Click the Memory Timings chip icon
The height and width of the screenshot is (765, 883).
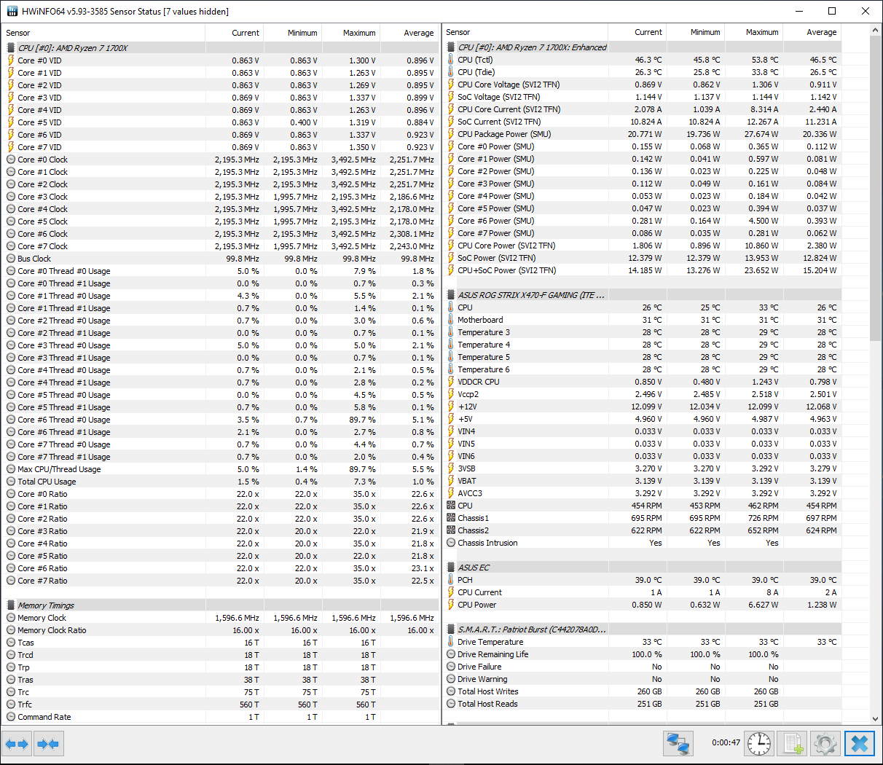click(x=11, y=605)
